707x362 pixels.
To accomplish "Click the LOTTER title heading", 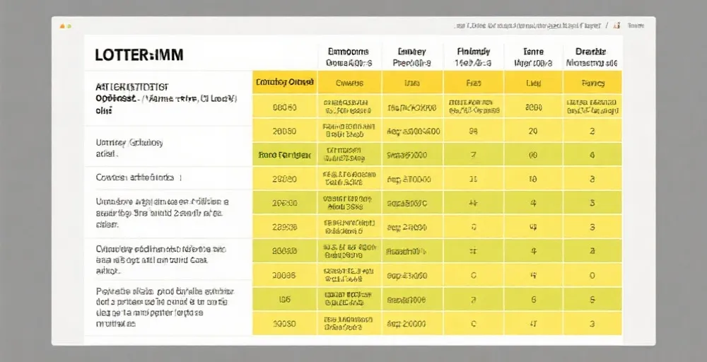I will [x=139, y=55].
